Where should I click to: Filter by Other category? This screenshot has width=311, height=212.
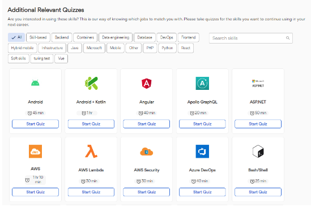[x=134, y=48]
